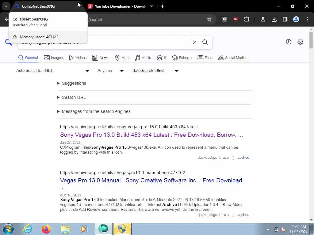Image resolution: width=314 pixels, height=235 pixels.
Task: Open cached link for manual result
Action: (x=243, y=214)
